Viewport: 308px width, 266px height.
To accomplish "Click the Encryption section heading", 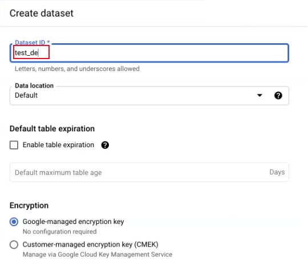I will tap(29, 206).
